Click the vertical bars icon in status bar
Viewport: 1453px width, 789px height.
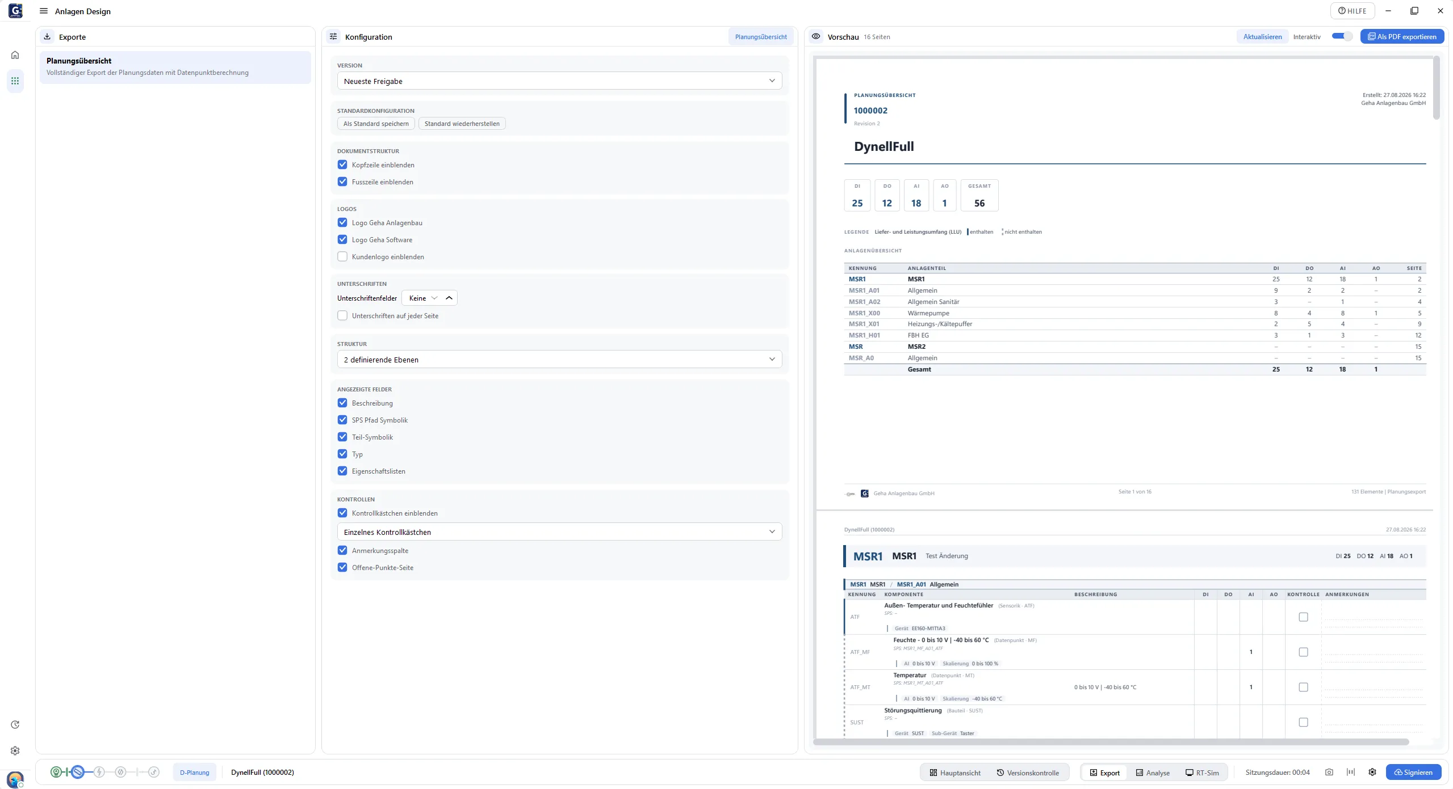coord(1351,773)
